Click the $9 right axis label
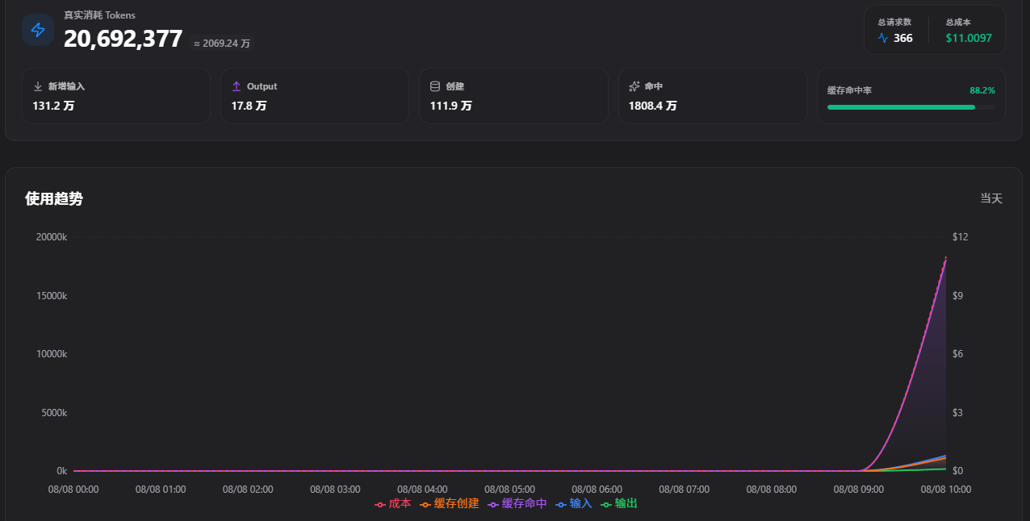This screenshot has height=521, width=1030. 958,296
